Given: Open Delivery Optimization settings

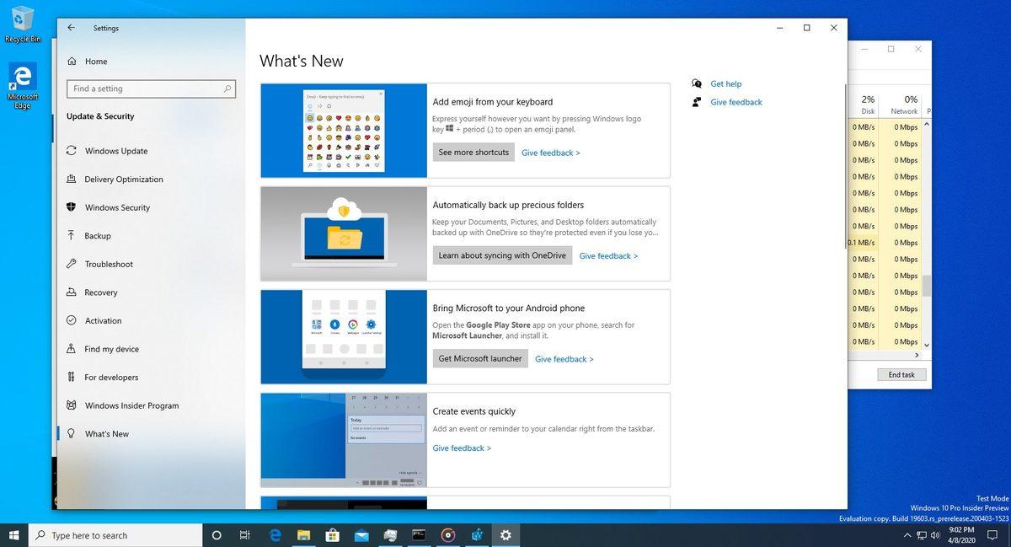Looking at the screenshot, I should pyautogui.click(x=123, y=179).
